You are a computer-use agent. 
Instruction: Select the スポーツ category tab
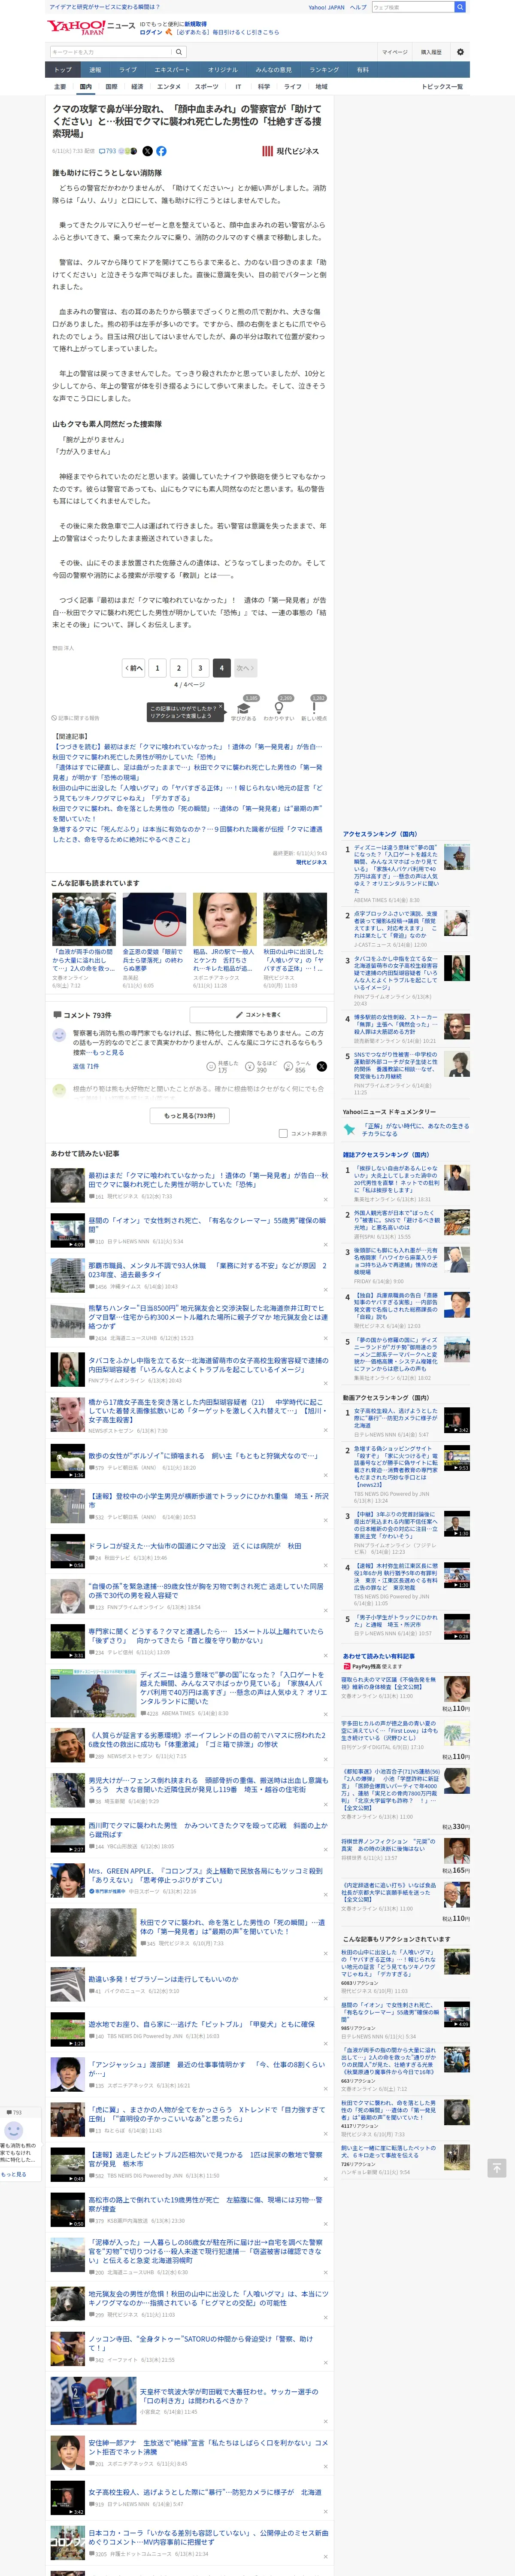coord(206,87)
